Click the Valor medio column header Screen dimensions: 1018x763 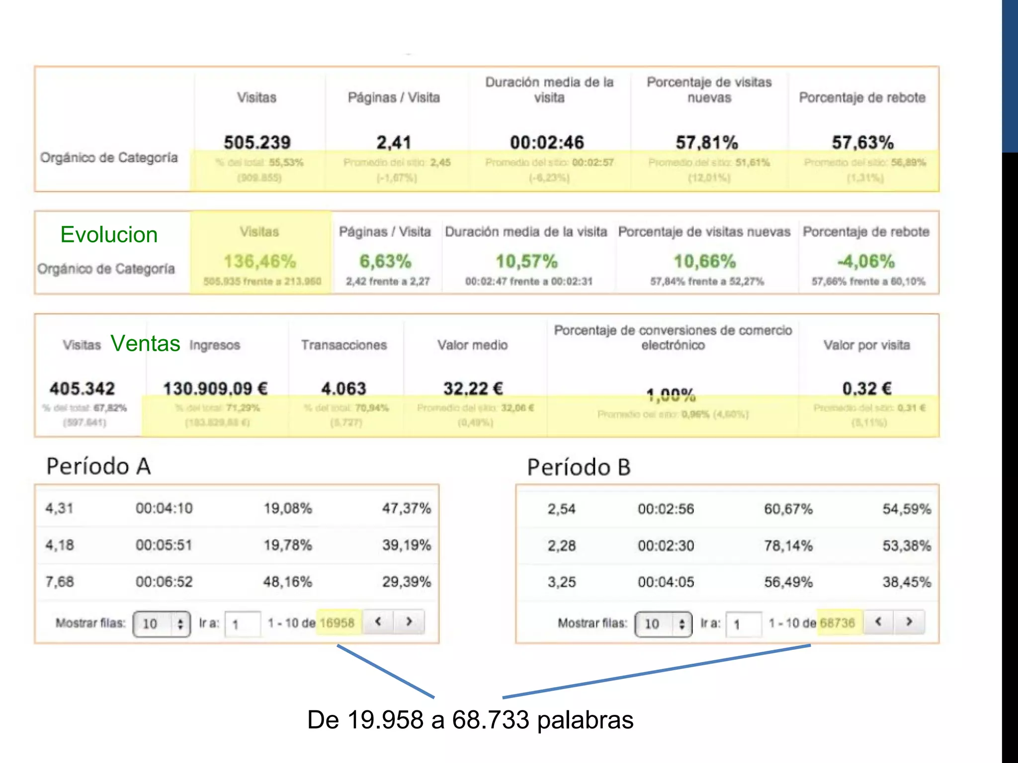coord(473,345)
